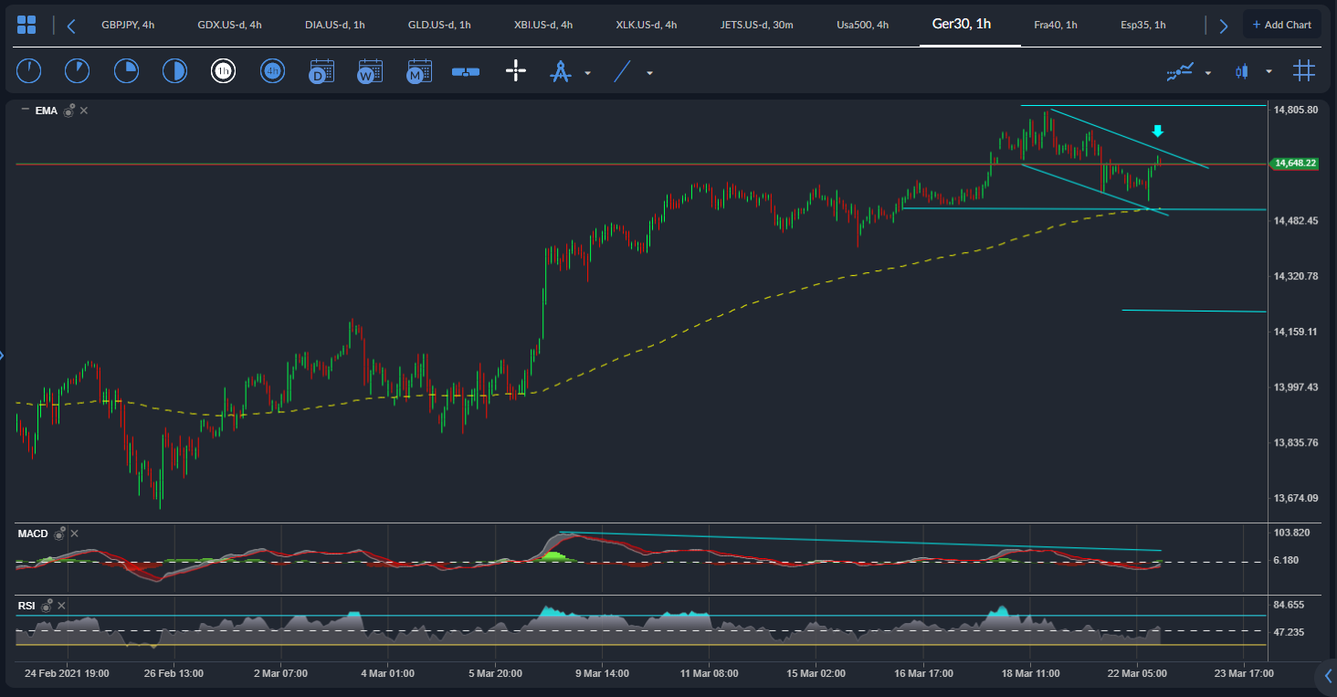Switch to the Usa500, 4h tab
The image size is (1337, 697).
862,25
